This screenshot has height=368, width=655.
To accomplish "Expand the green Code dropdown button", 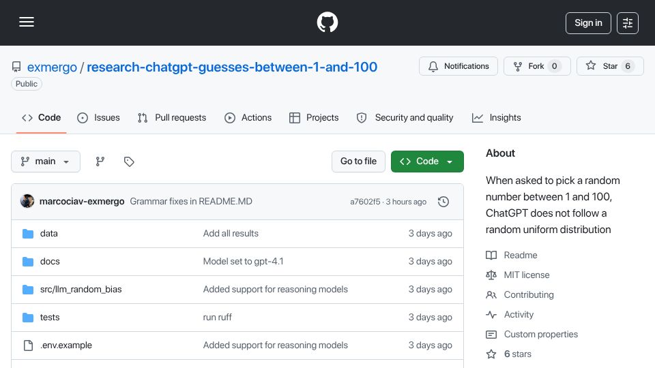I will tap(427, 162).
